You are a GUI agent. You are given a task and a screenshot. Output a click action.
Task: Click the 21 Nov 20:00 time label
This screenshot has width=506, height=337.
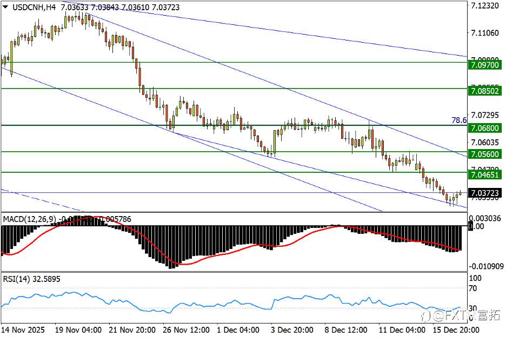(132, 330)
